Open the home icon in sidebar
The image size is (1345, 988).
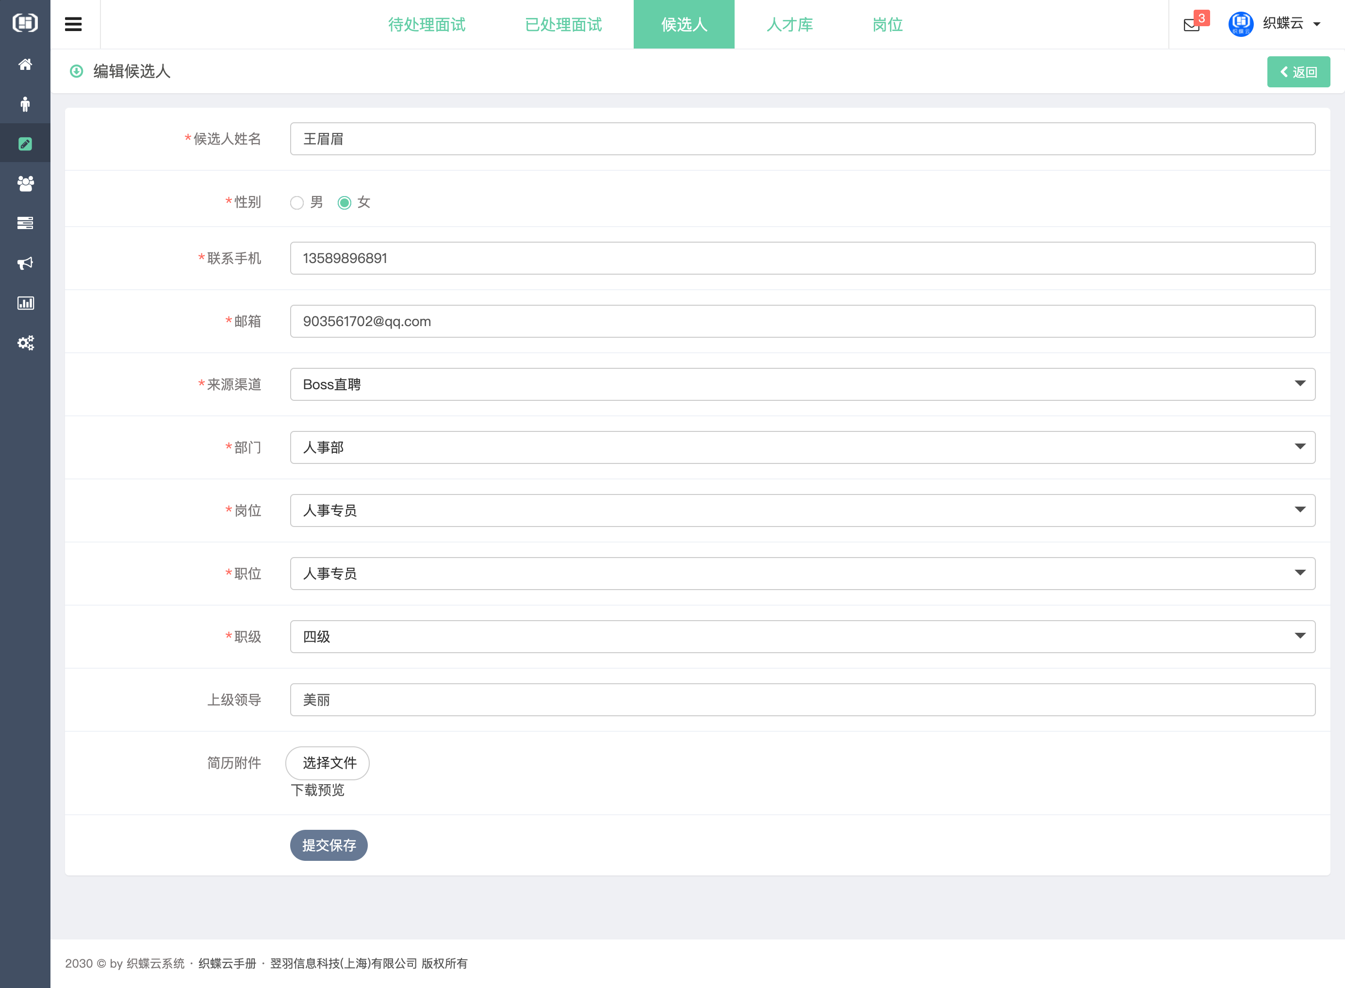tap(25, 65)
